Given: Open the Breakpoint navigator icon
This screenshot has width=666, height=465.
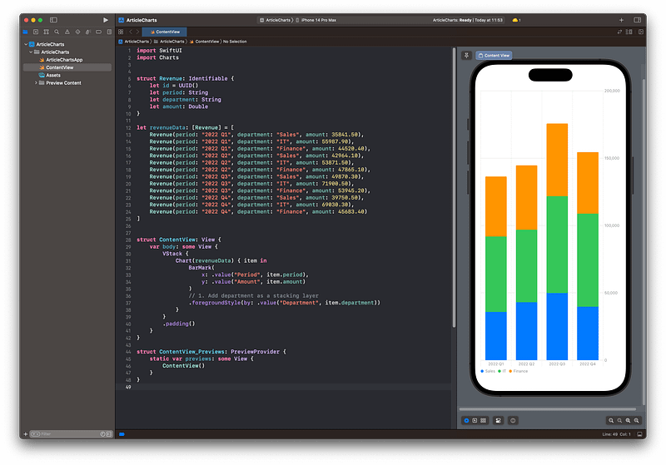Looking at the screenshot, I should (98, 32).
